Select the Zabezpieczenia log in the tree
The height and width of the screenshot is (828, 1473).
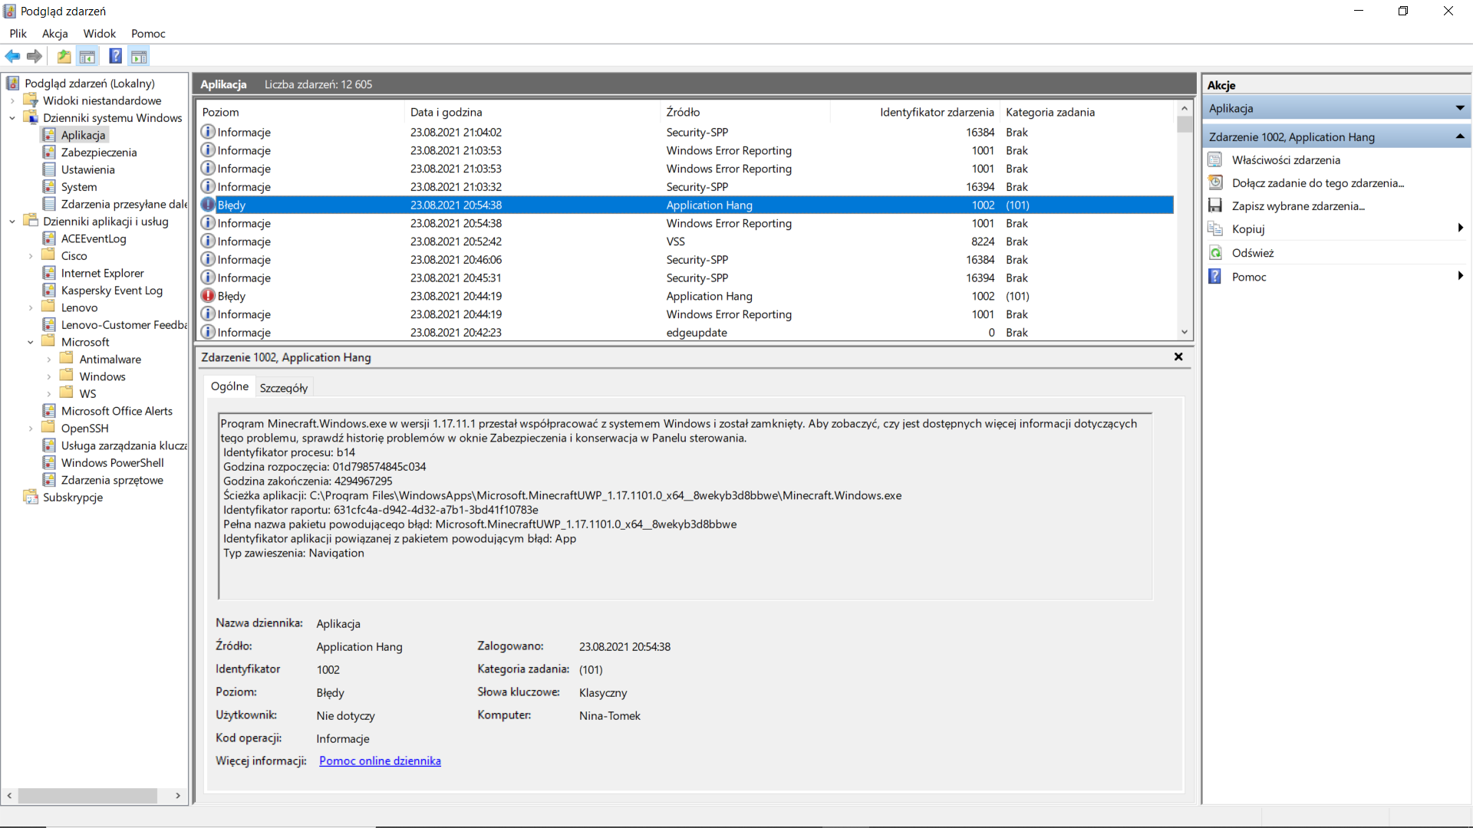[x=98, y=152]
